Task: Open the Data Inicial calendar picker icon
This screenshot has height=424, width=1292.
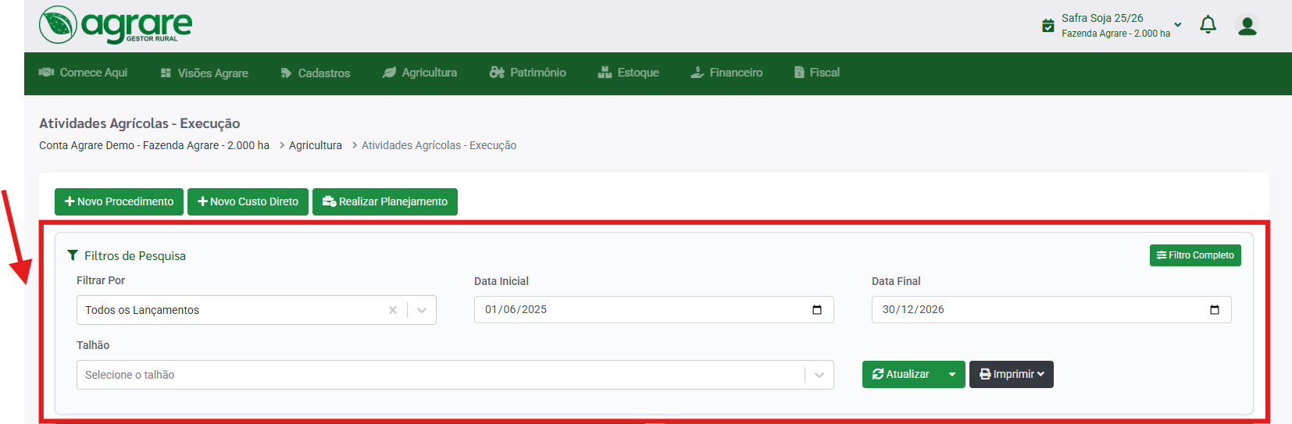Action: click(817, 310)
